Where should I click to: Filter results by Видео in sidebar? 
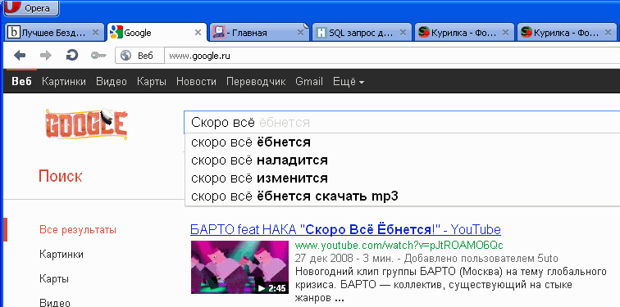click(x=55, y=303)
